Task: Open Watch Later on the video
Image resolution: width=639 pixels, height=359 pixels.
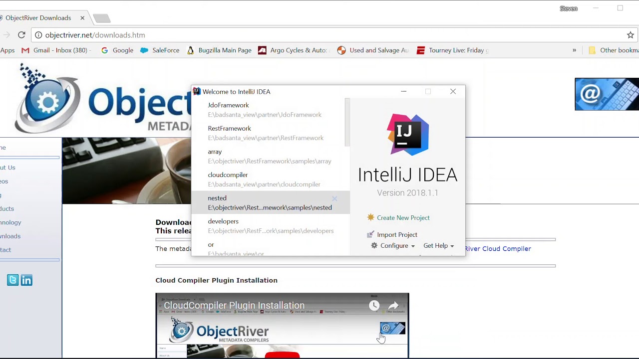Action: [x=374, y=306]
